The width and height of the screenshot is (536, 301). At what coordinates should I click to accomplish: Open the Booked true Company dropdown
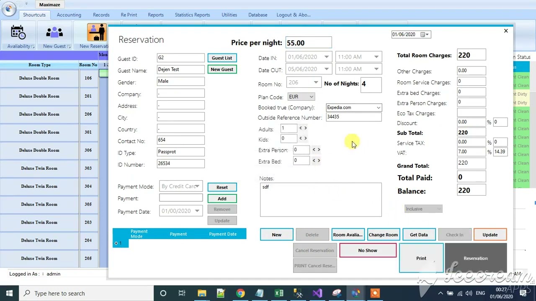tap(378, 108)
